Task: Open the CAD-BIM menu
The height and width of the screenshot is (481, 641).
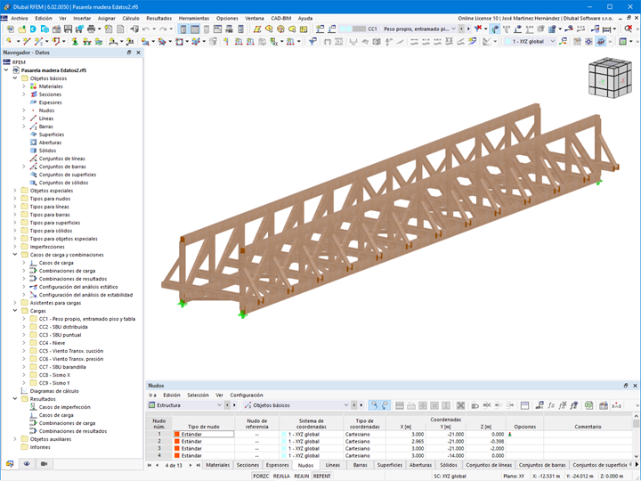Action: click(x=280, y=19)
